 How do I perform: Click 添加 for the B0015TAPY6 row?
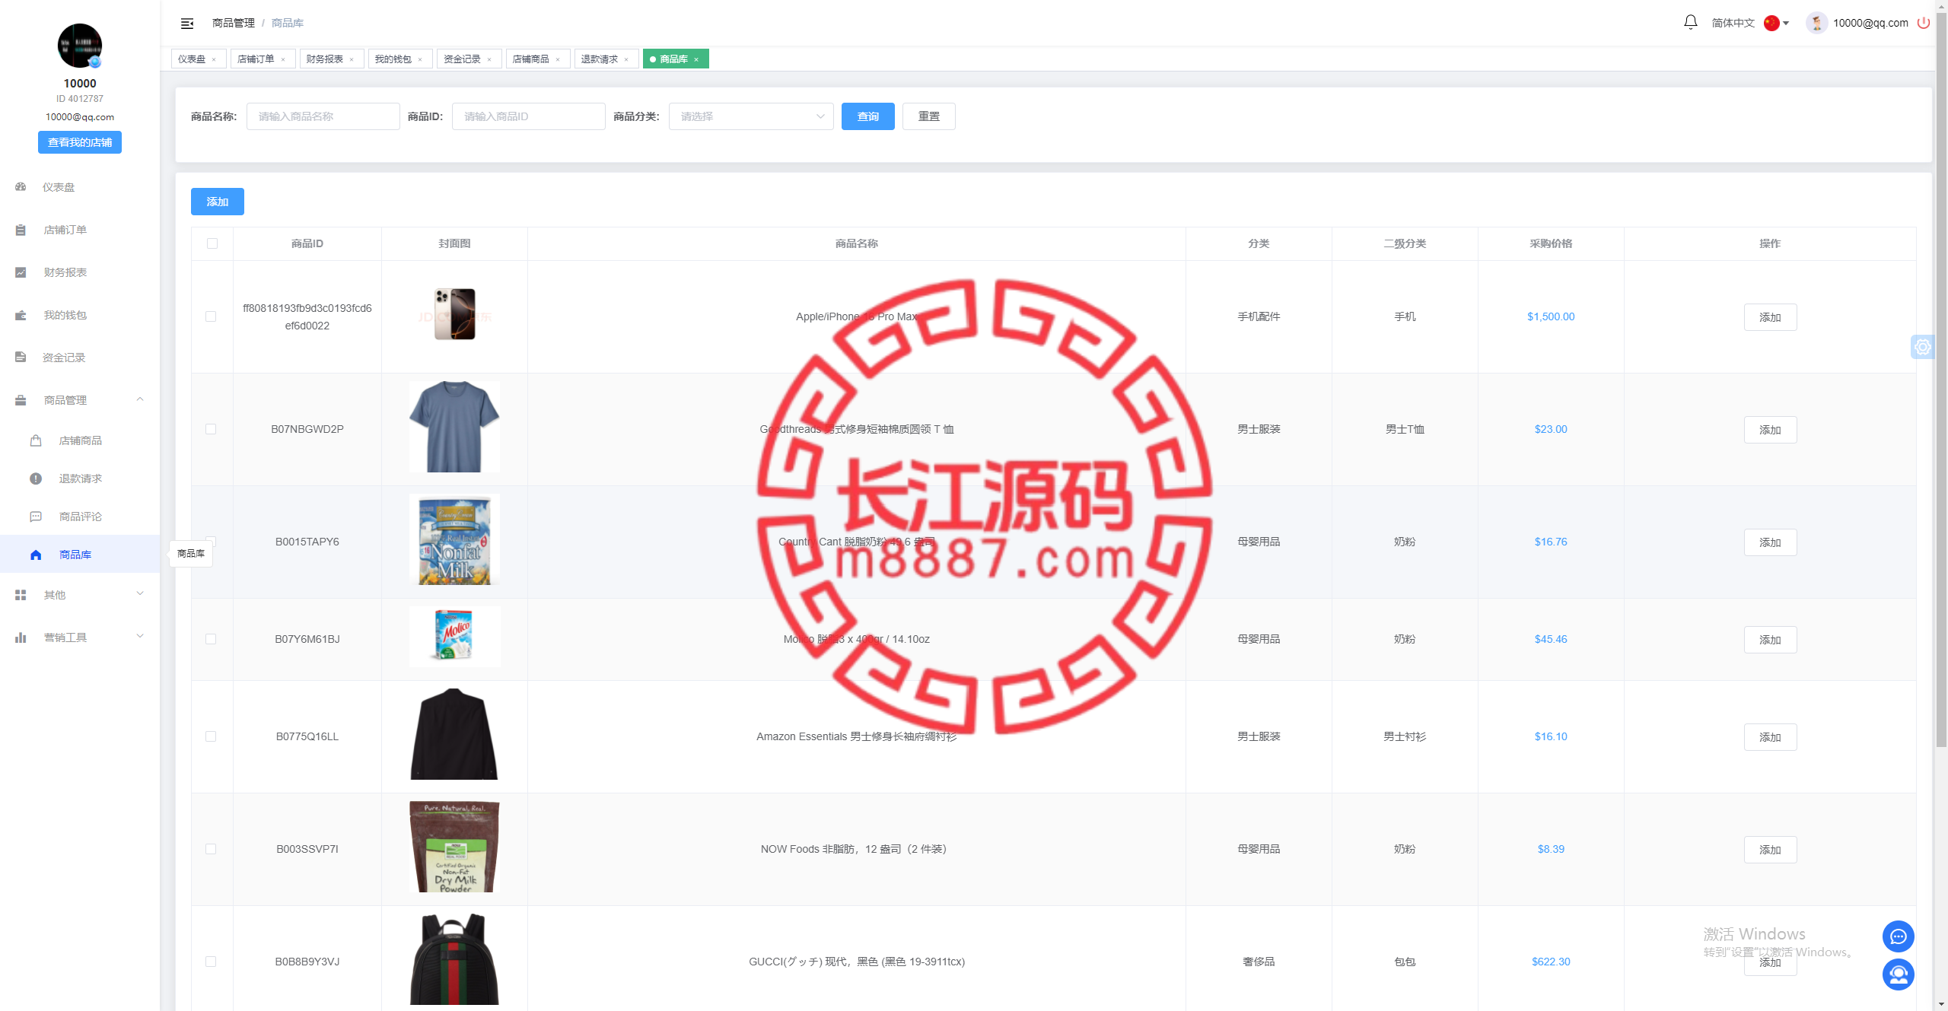point(1771,542)
